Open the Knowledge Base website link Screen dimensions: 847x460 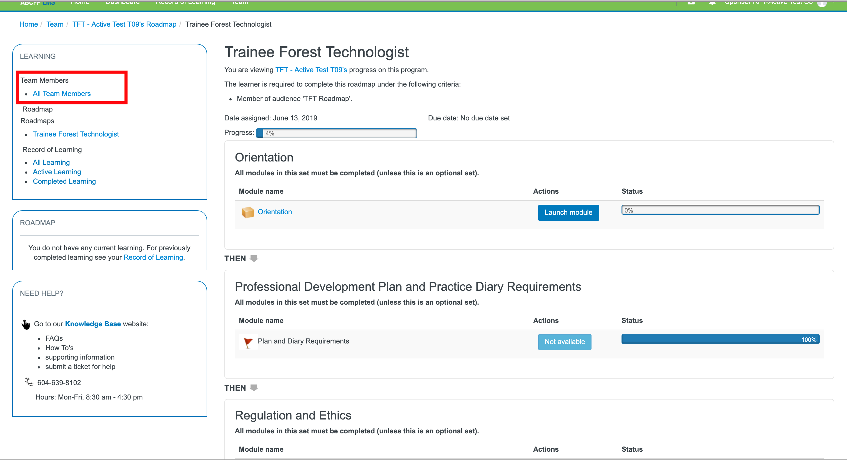pyautogui.click(x=93, y=324)
